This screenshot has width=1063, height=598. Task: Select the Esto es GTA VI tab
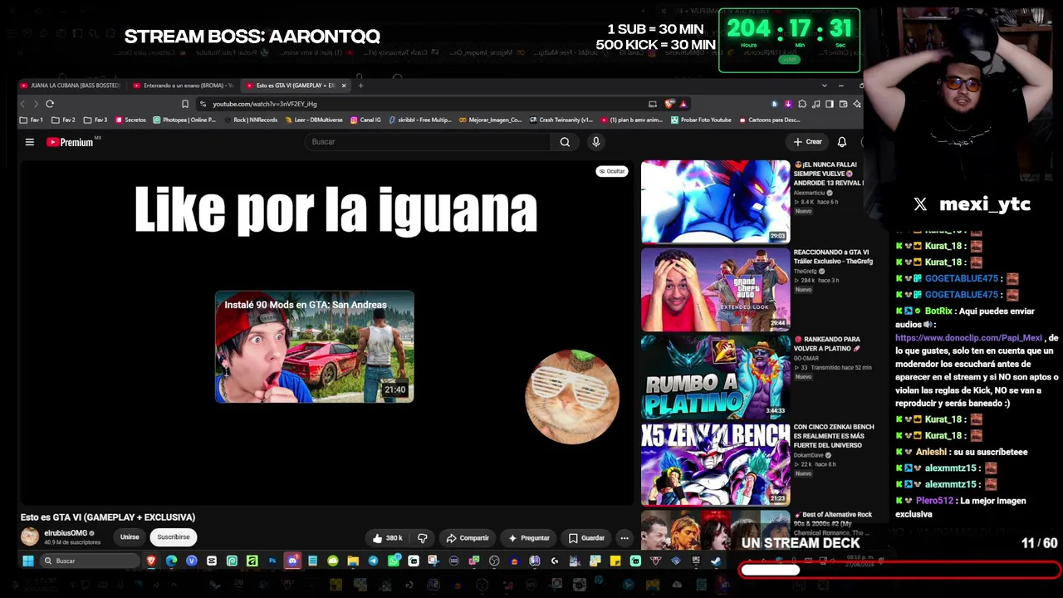point(295,86)
